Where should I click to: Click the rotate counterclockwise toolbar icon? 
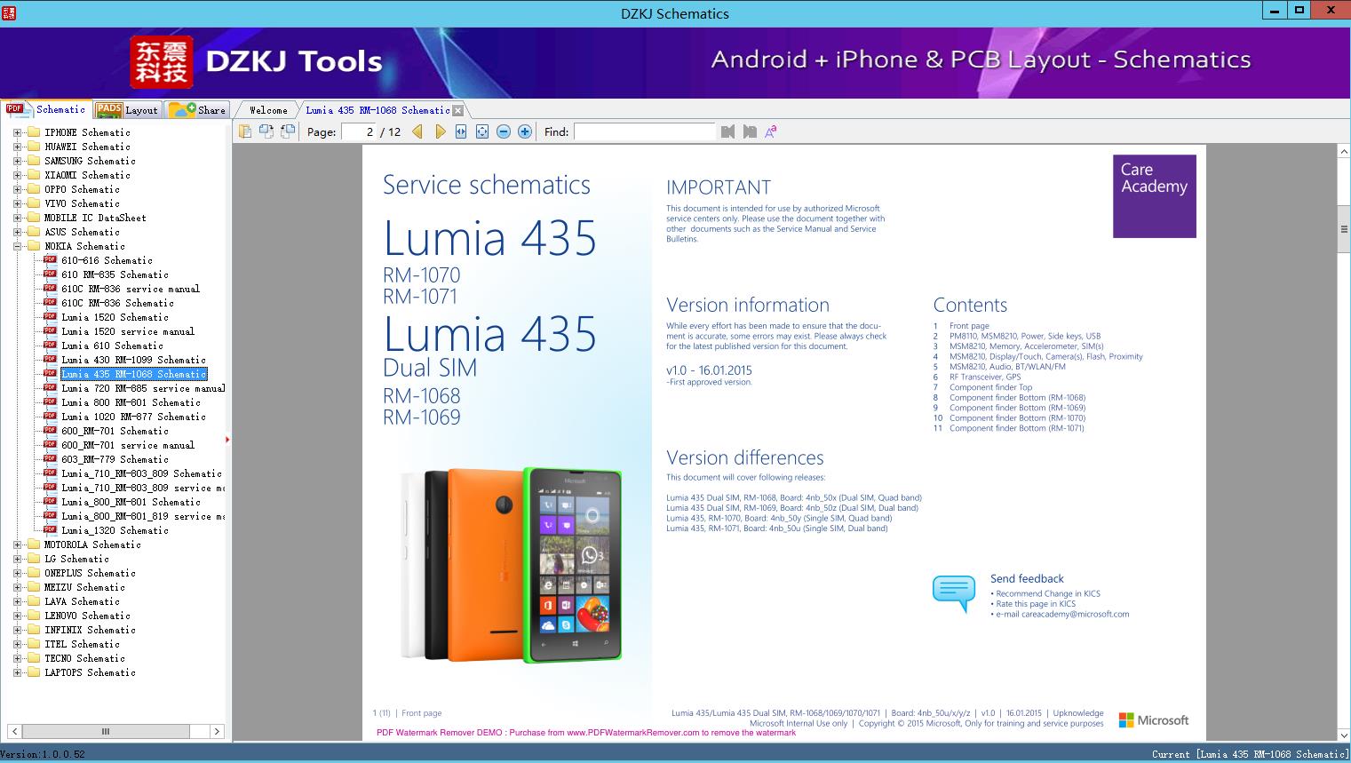[x=266, y=131]
